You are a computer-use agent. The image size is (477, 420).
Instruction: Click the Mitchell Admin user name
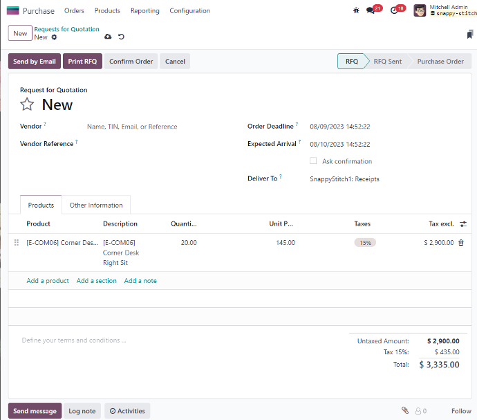point(449,7)
